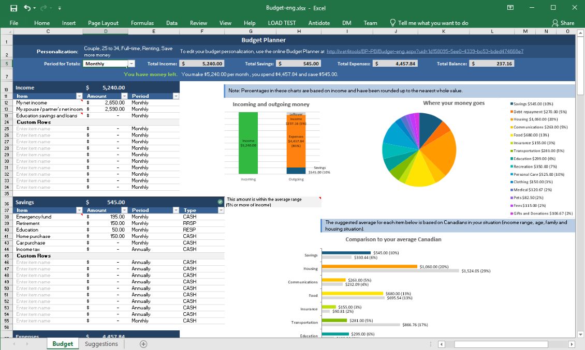This screenshot has height=350, width=585.
Task: Open the online Budget Planner hyperlink
Action: (x=425, y=51)
